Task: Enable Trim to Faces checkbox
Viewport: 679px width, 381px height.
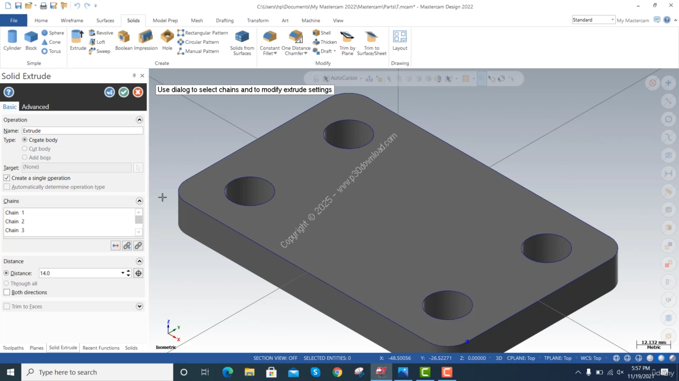Action: [7, 306]
